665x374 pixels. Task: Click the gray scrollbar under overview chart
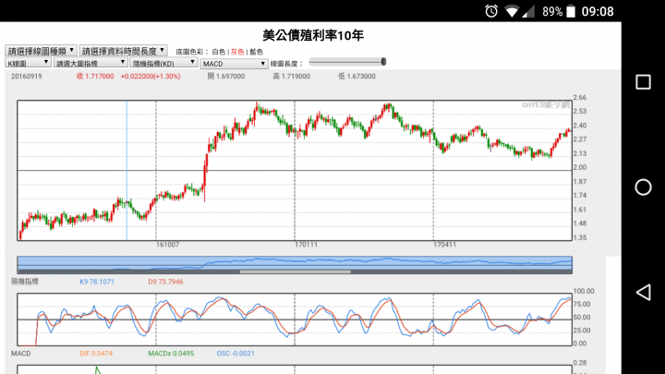295,271
